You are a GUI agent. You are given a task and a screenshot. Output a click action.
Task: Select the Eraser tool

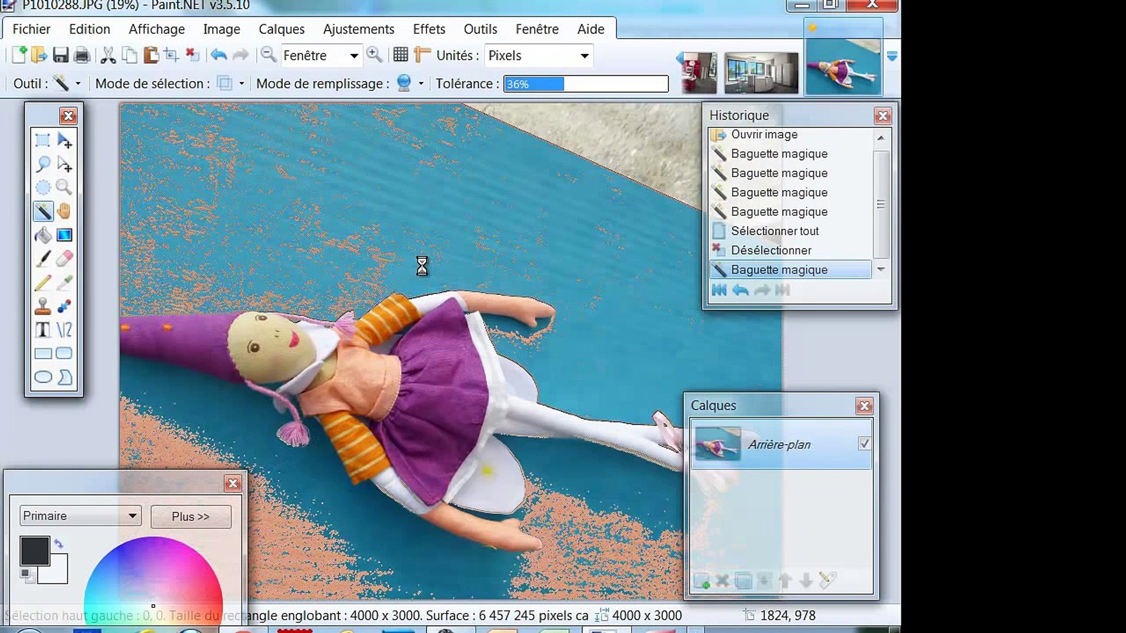(65, 258)
